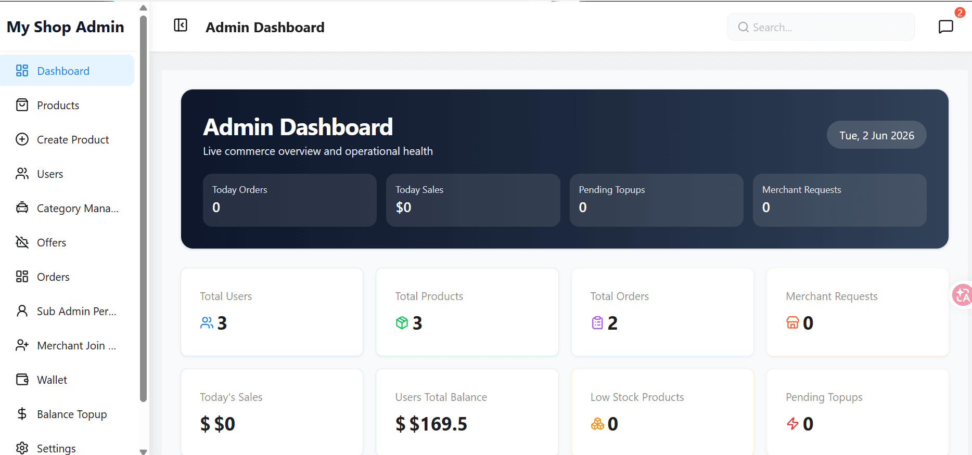Viewport: 972px width, 455px height.
Task: Click the Users Total Balance label
Action: [441, 397]
